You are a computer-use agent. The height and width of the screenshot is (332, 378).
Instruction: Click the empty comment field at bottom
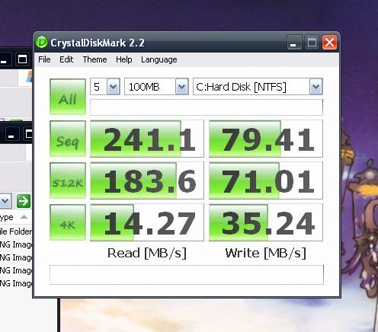click(187, 275)
